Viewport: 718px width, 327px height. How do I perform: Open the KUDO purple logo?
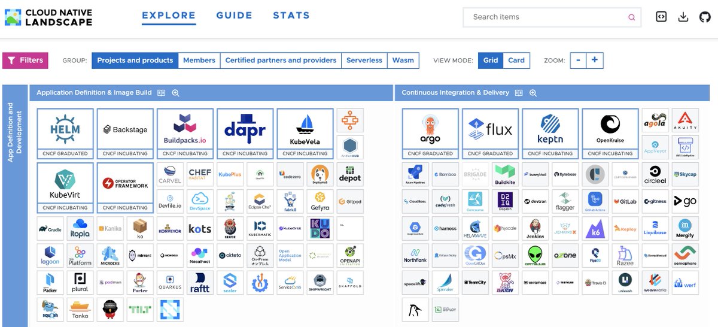point(320,229)
